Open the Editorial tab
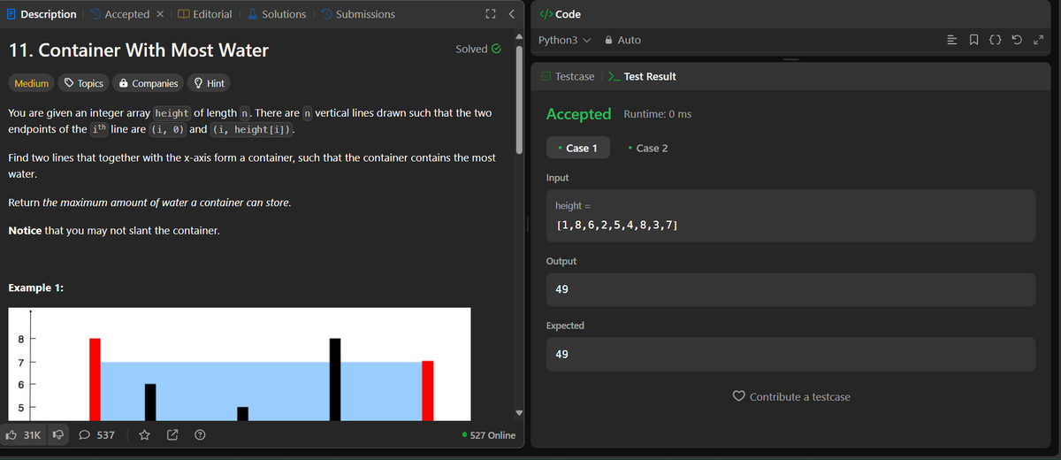 click(x=205, y=14)
